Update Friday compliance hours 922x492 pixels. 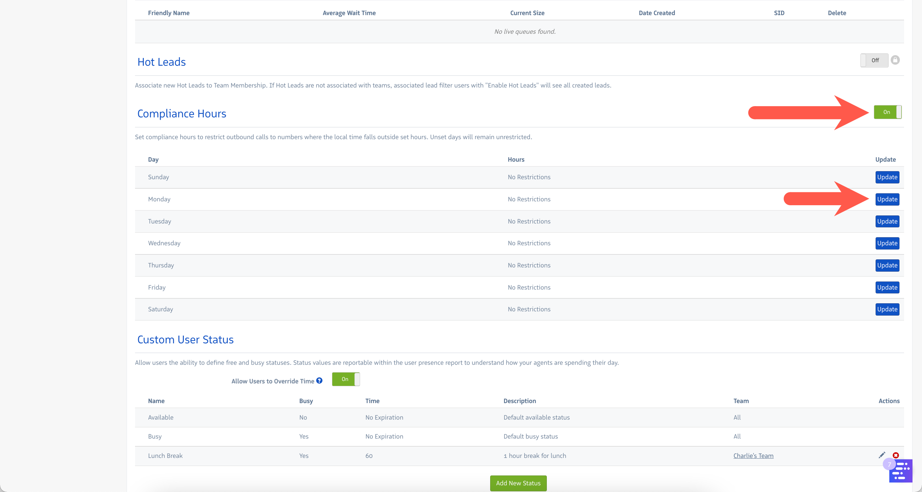click(887, 287)
